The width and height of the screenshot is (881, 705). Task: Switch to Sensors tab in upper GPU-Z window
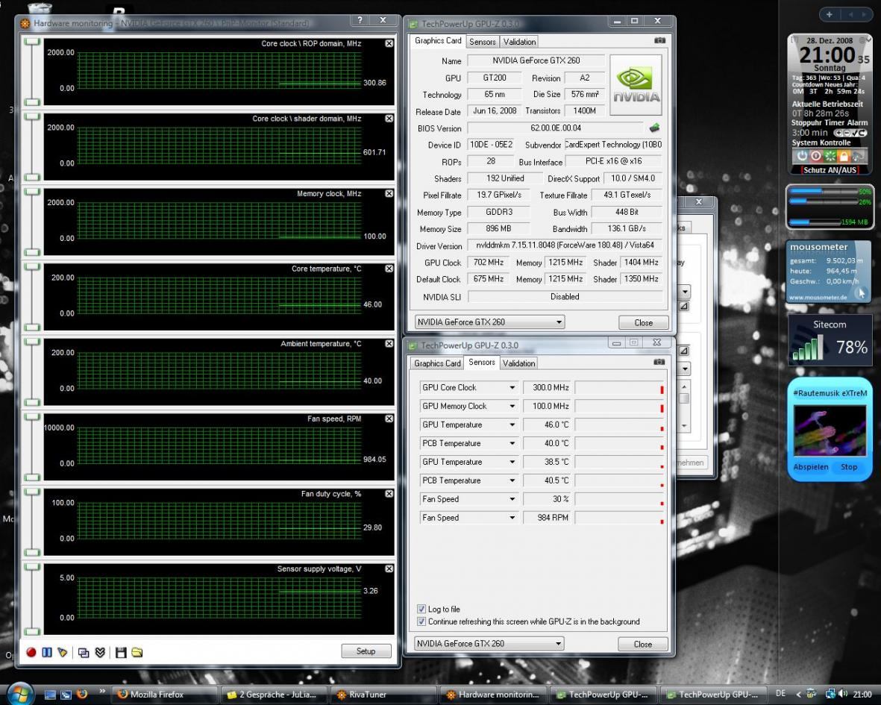[x=483, y=42]
